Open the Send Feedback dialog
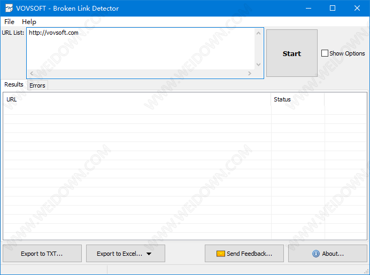 [244, 254]
